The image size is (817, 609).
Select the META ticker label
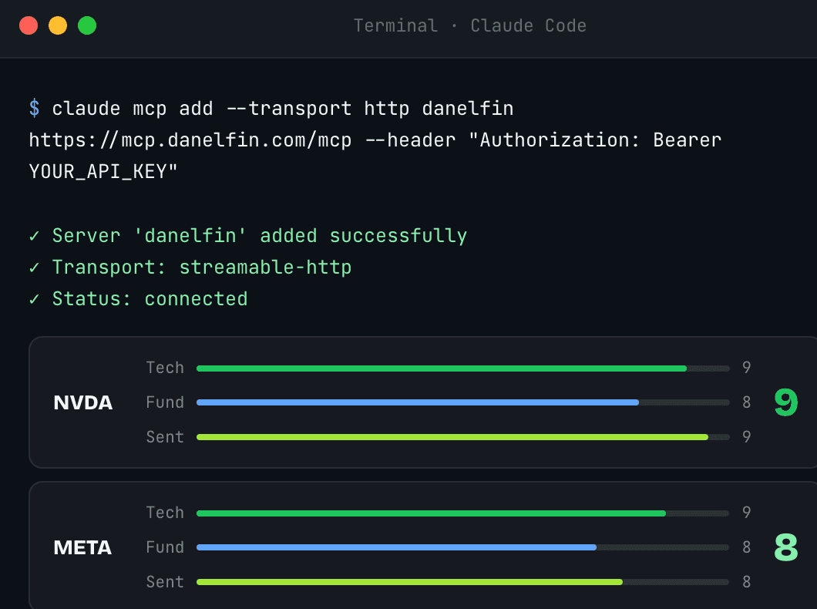click(82, 547)
